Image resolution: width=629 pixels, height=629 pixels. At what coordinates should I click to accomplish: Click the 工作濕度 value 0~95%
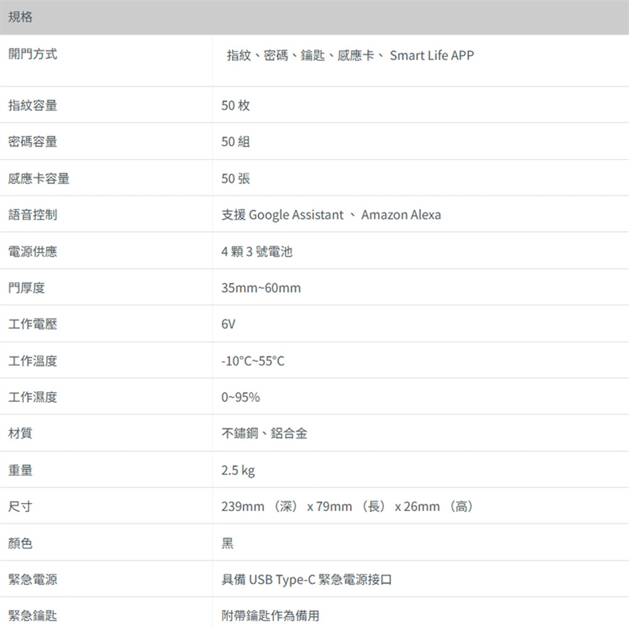click(240, 398)
